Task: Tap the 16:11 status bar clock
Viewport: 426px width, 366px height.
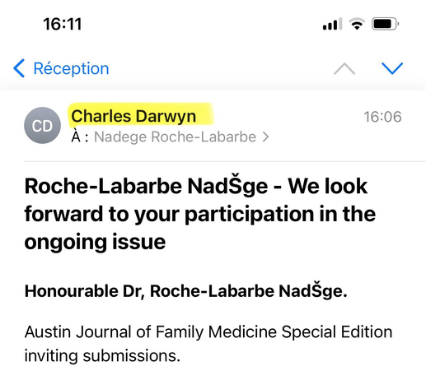Action: coord(63,24)
